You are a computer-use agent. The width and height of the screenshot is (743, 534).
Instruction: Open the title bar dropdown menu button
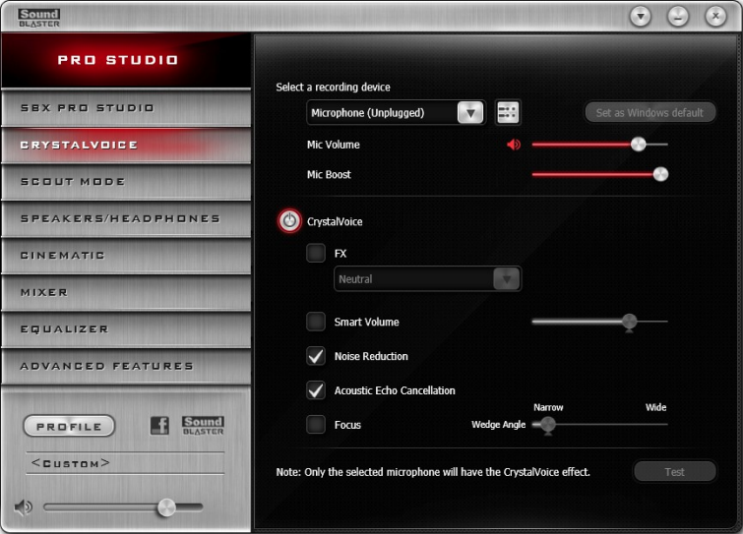pyautogui.click(x=641, y=17)
